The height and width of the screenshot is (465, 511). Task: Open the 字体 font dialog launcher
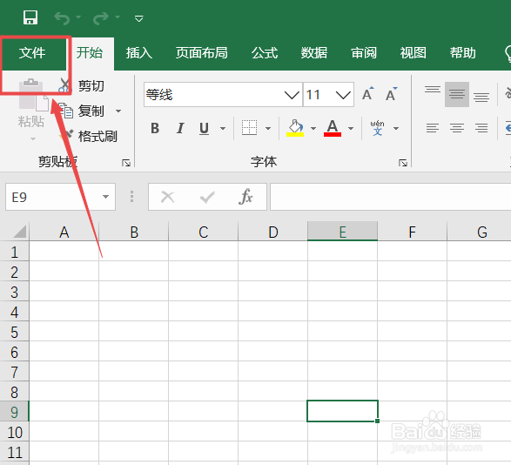(x=403, y=163)
